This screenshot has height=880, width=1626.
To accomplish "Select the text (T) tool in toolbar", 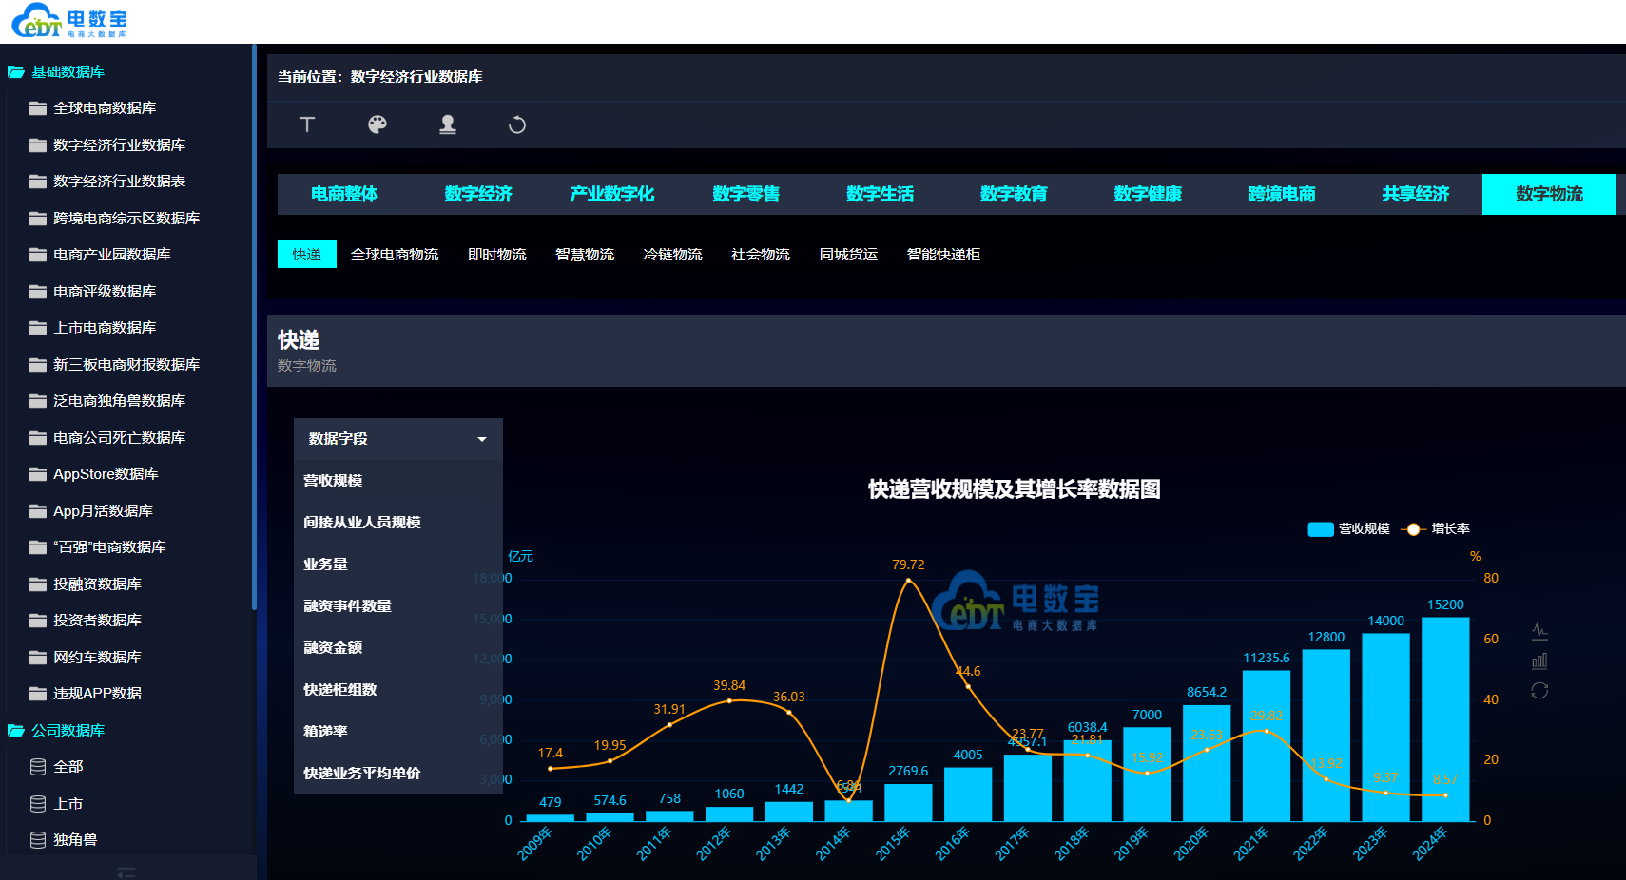I will (306, 124).
